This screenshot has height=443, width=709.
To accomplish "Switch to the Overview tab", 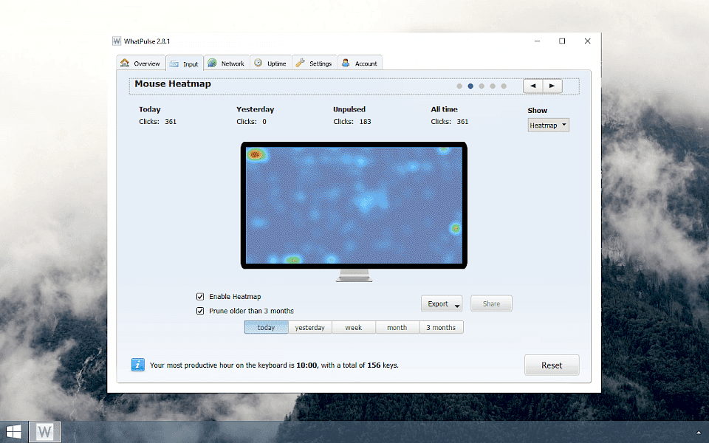I will 140,63.
